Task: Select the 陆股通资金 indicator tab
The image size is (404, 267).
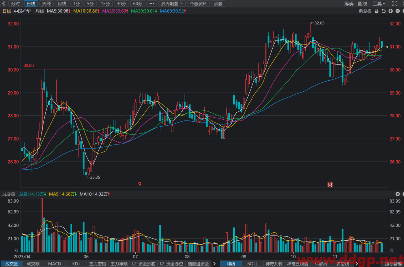Action: [x=198, y=264]
